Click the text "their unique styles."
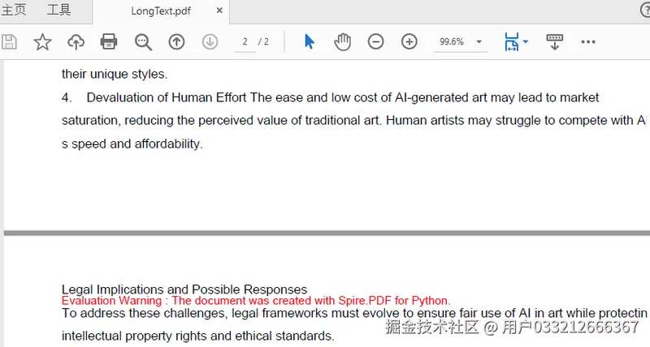This screenshot has width=650, height=347. coord(115,74)
